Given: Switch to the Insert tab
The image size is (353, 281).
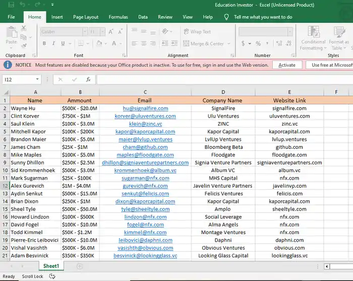Looking at the screenshot, I should 57,17.
